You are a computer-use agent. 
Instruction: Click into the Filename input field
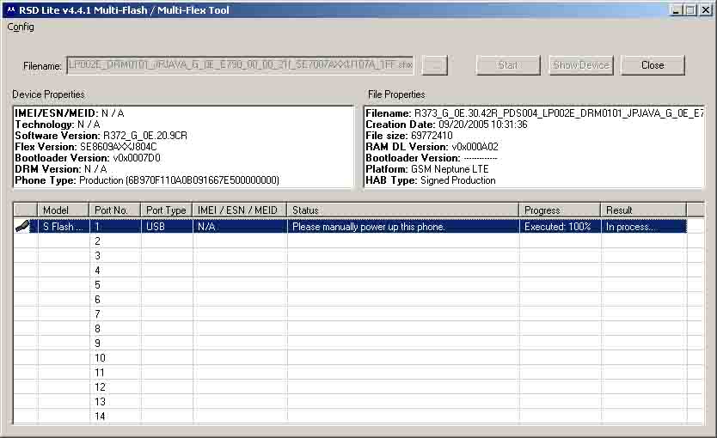(241, 65)
